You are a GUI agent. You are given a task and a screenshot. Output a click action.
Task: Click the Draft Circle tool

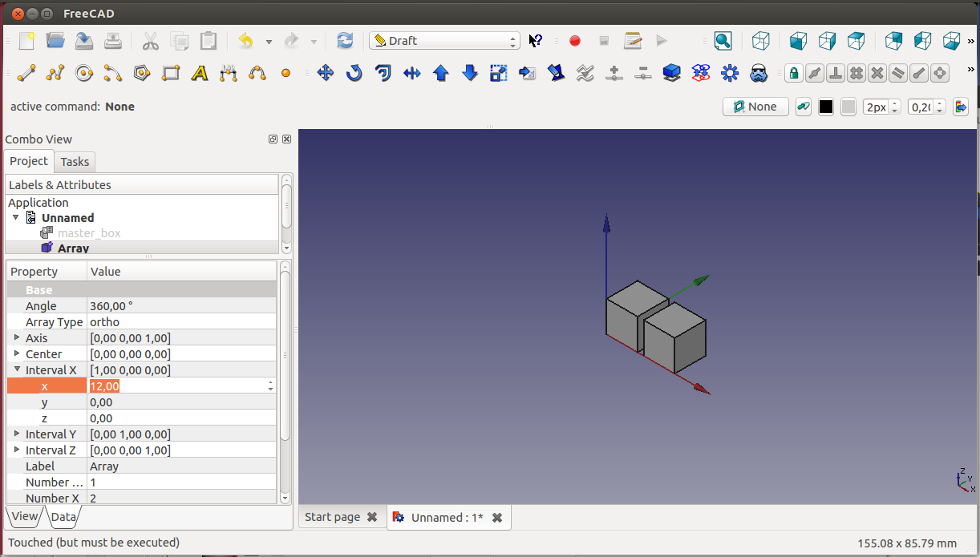(x=84, y=74)
